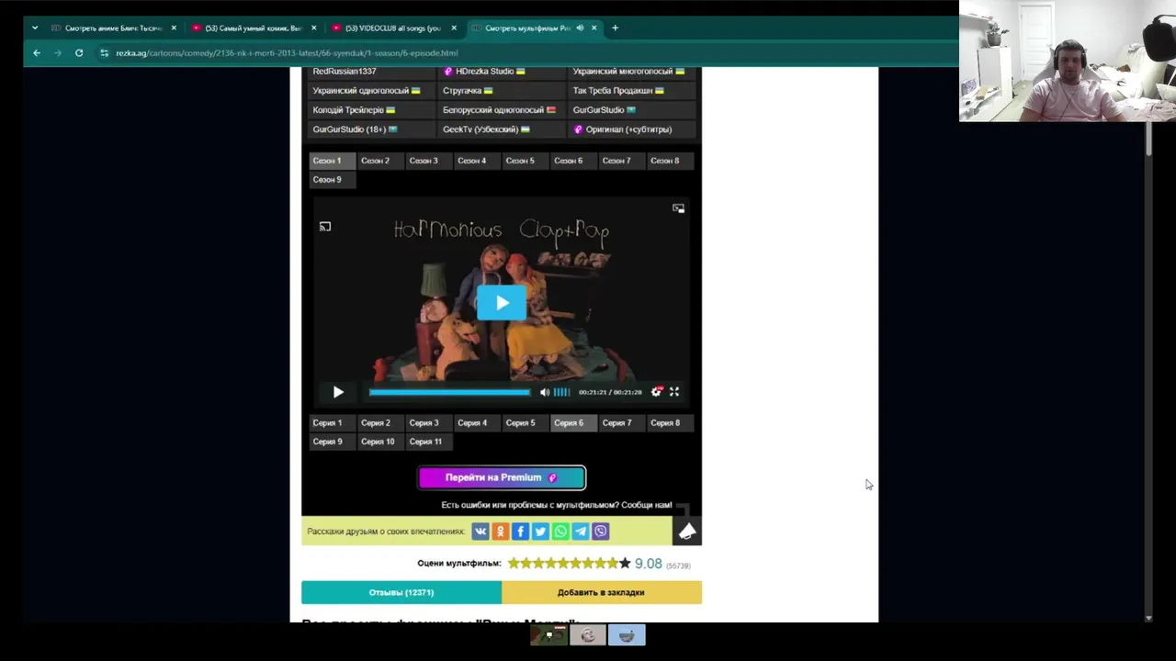Close the VIDEOCLUB all songs tab

point(454,28)
